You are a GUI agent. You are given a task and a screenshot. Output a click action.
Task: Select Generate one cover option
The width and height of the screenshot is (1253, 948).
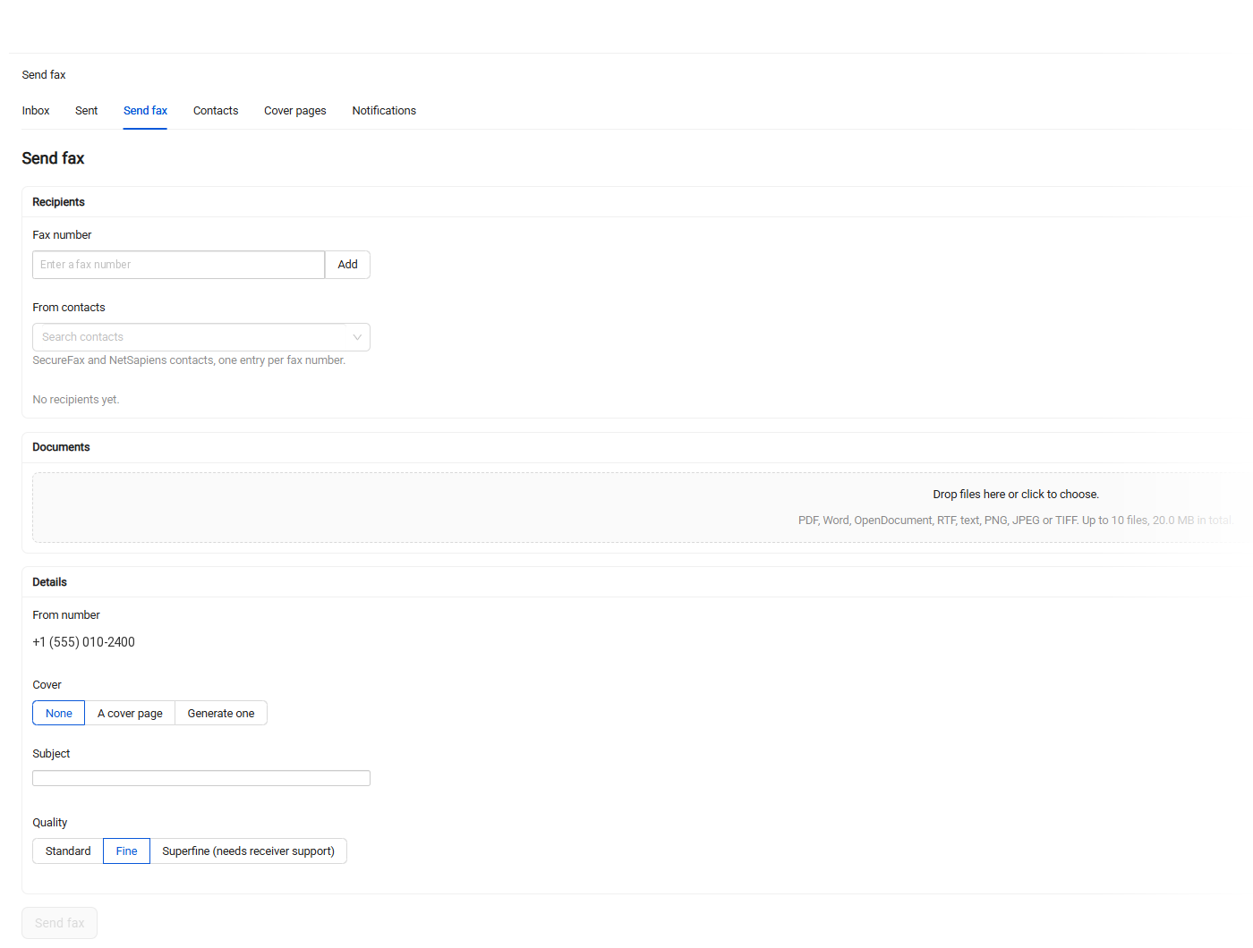point(221,713)
